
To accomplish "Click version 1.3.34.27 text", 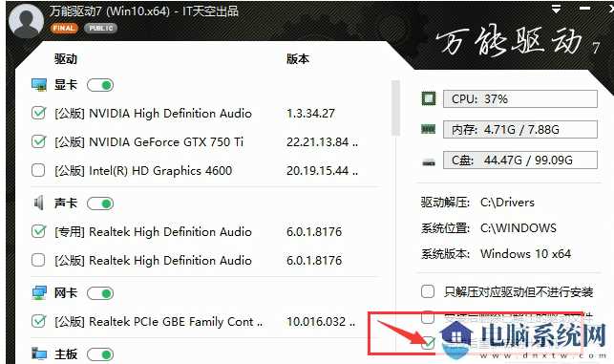I will point(310,114).
